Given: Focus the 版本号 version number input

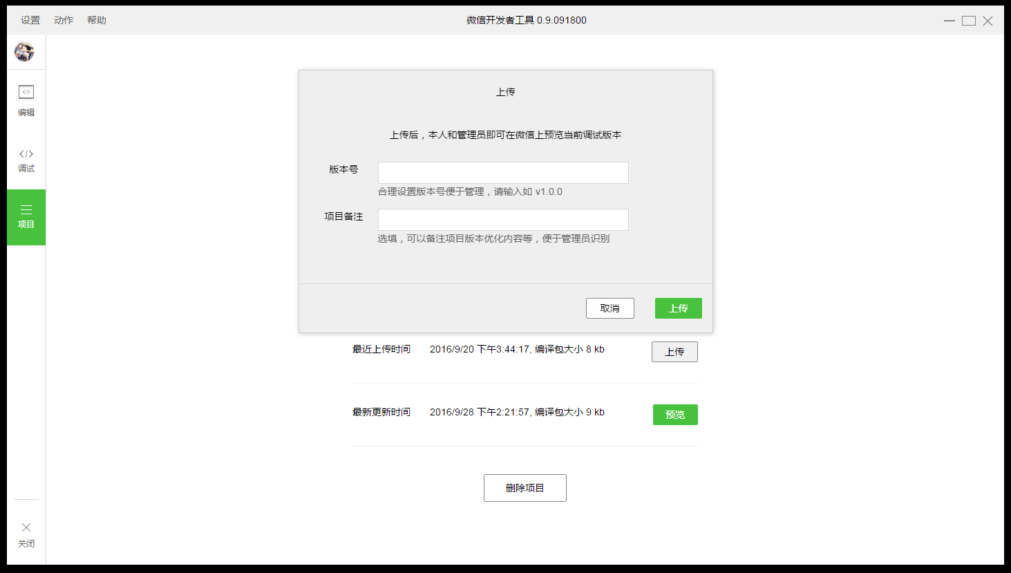Looking at the screenshot, I should coord(502,172).
